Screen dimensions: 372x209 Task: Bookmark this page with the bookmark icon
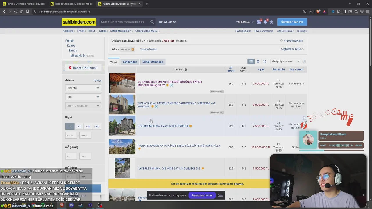(x=27, y=12)
